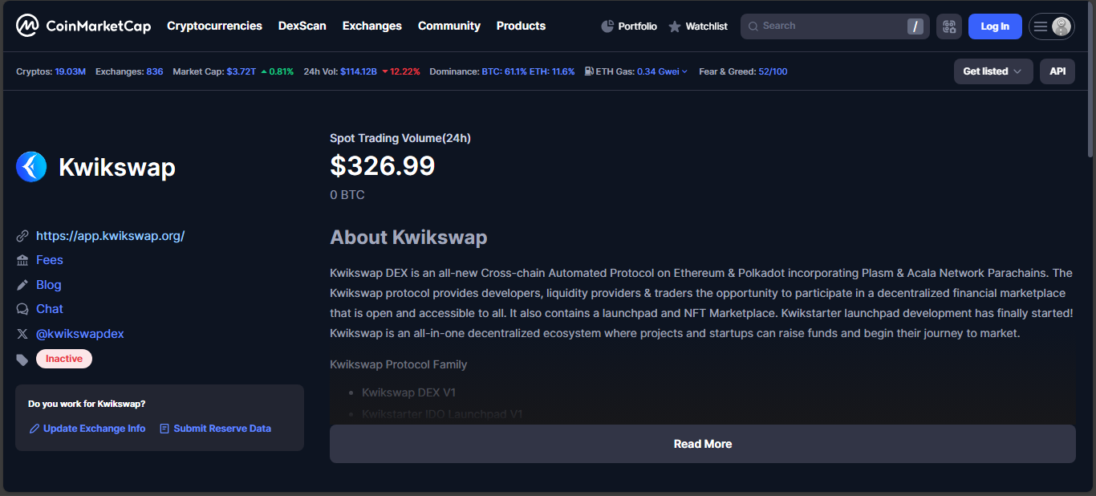The image size is (1096, 496).
Task: Click the slash shortcut key in search
Action: click(x=915, y=26)
